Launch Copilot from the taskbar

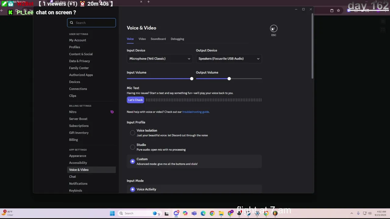coord(185,213)
